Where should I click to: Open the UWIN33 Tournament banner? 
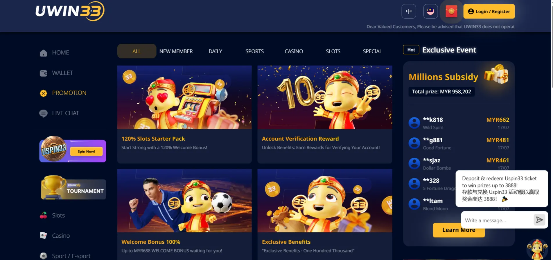click(73, 188)
